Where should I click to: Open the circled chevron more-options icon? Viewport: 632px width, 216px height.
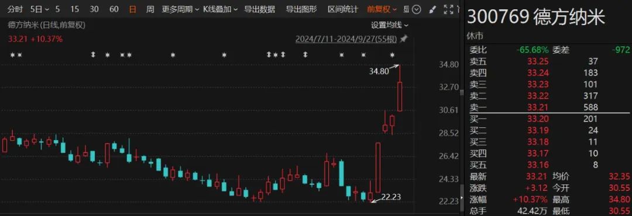tap(417, 9)
